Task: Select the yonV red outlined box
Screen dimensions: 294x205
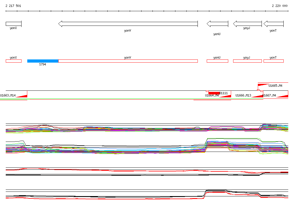Action: pyautogui.click(x=128, y=61)
